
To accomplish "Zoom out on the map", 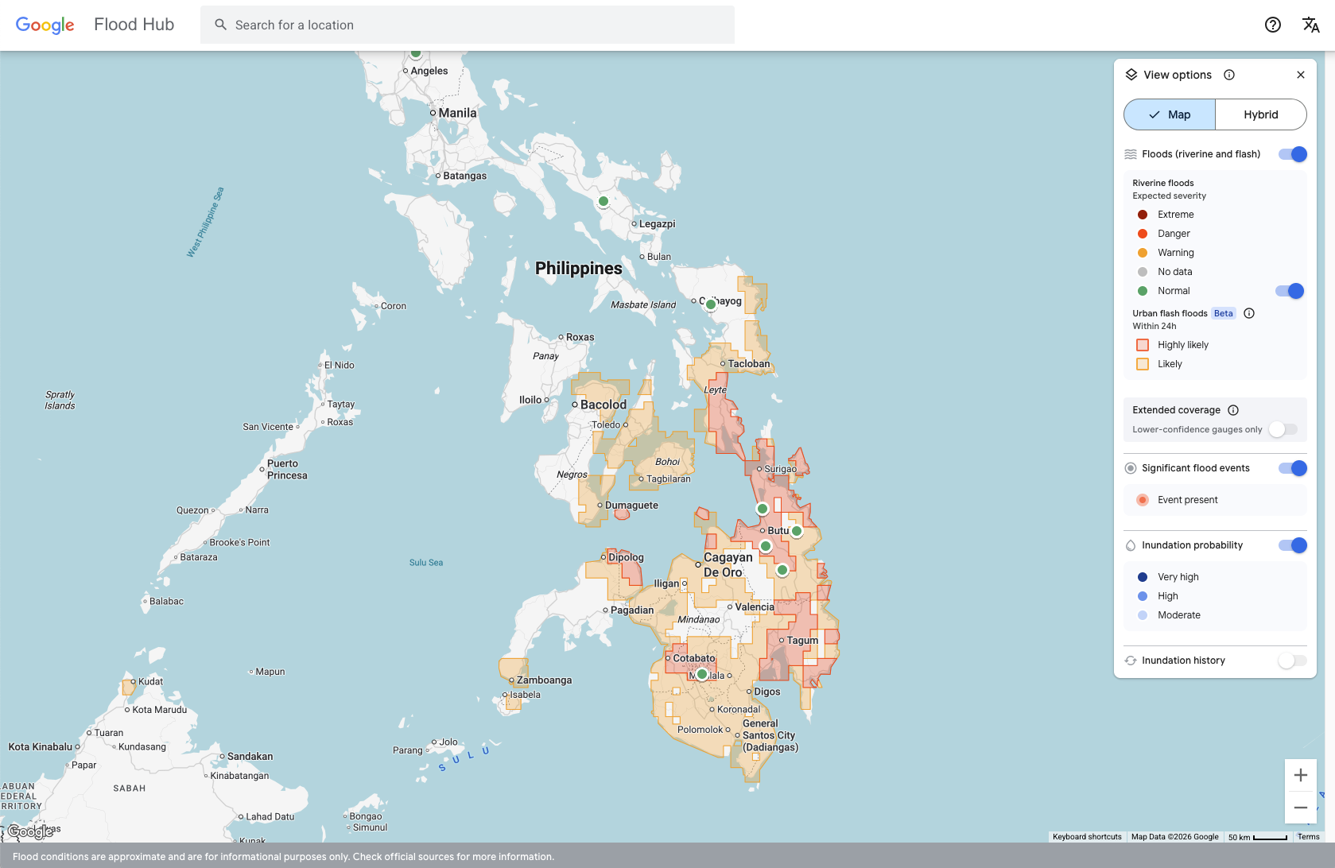I will 1301,808.
